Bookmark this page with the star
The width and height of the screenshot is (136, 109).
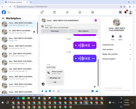coord(124,7)
